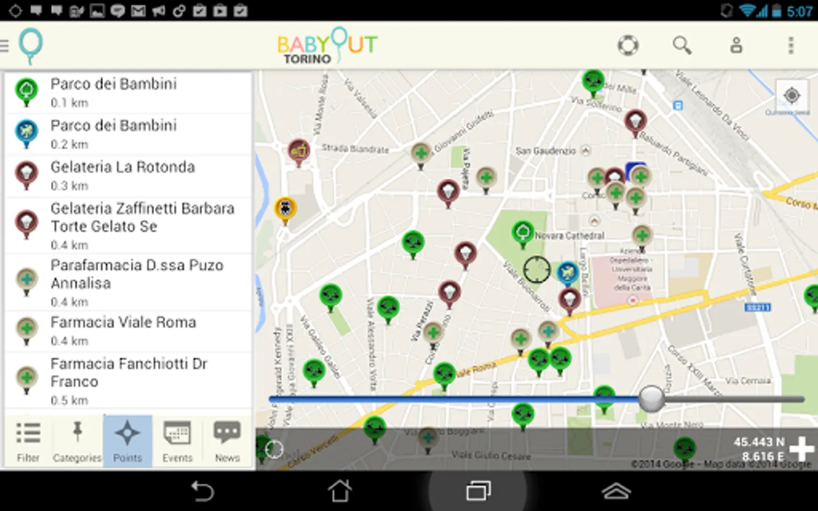Tap the green playground marker near Via Solferino
Image resolution: width=818 pixels, height=511 pixels.
(x=594, y=83)
